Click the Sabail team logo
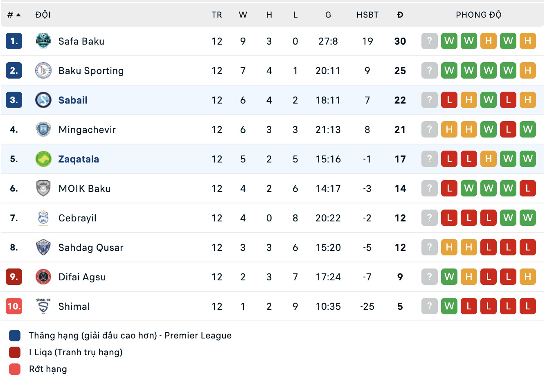The image size is (545, 388). (x=43, y=100)
